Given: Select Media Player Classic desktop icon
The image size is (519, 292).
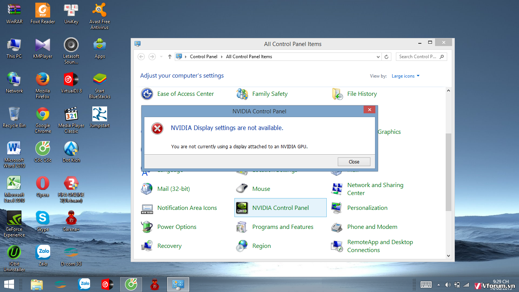Looking at the screenshot, I should coord(71,120).
